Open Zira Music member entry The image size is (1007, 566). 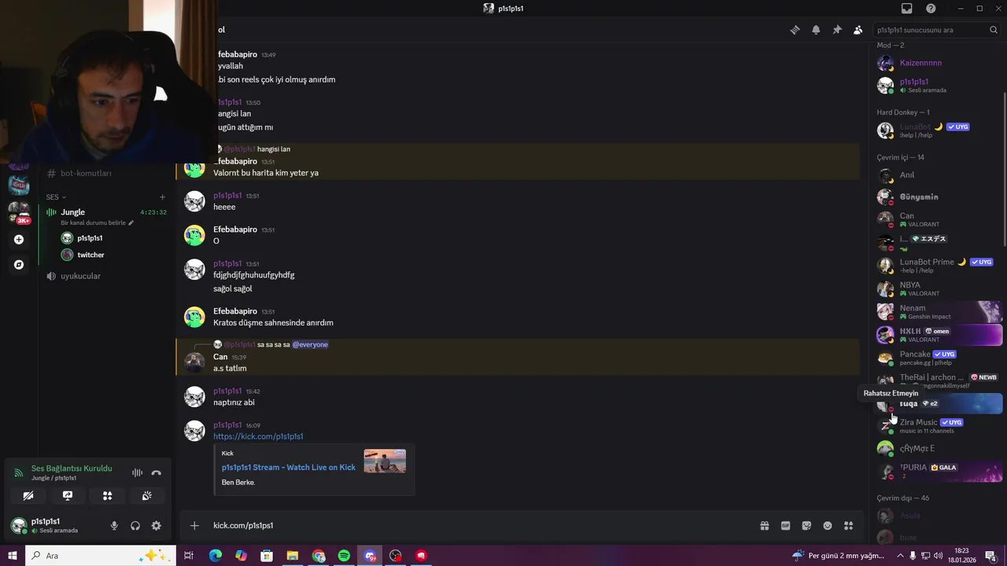tap(939, 426)
